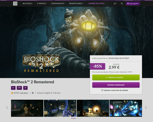Open the search magnifier icon
This screenshot has width=153, height=122.
[x=122, y=4]
